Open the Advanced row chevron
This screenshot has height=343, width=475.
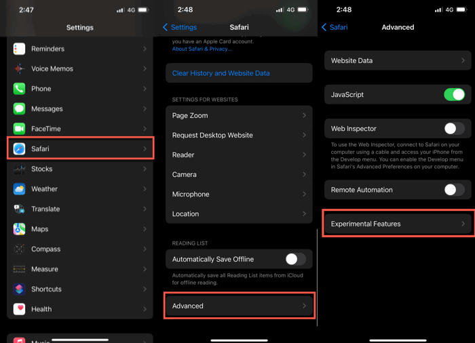[304, 306]
